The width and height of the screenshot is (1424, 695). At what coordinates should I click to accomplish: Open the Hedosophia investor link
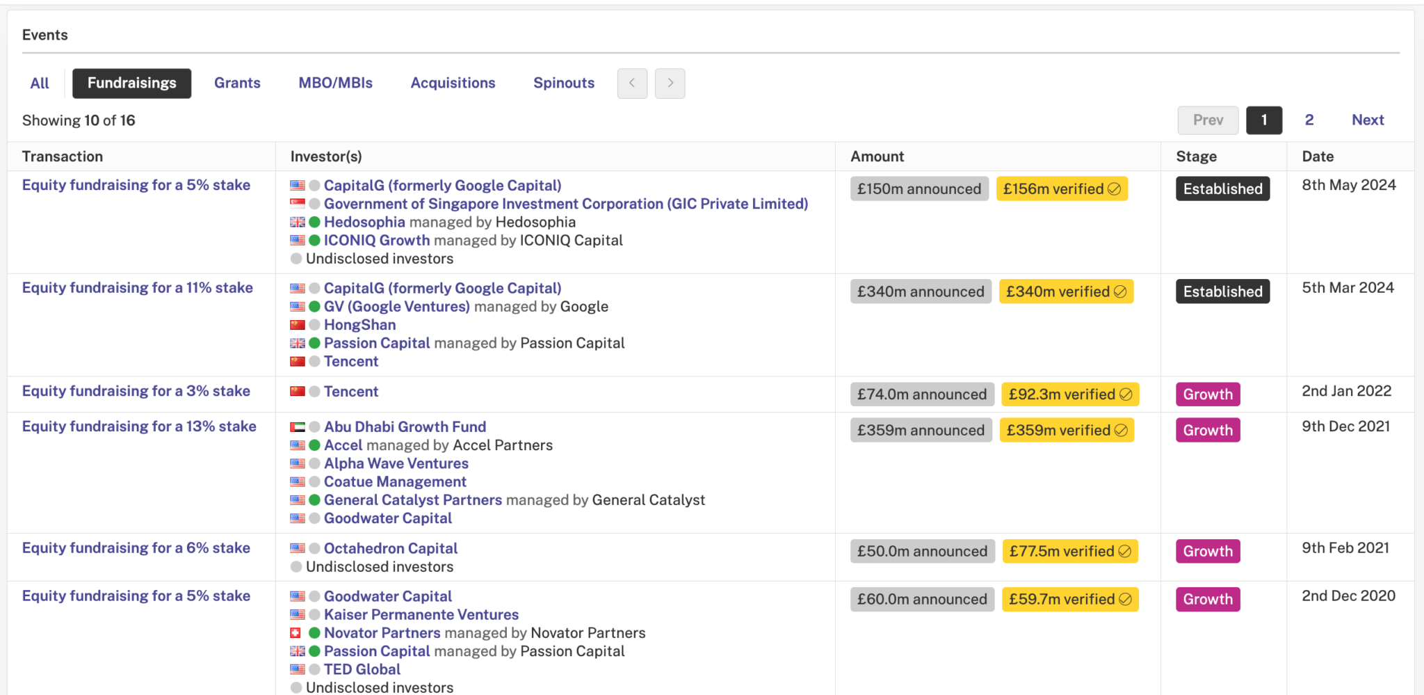click(364, 222)
